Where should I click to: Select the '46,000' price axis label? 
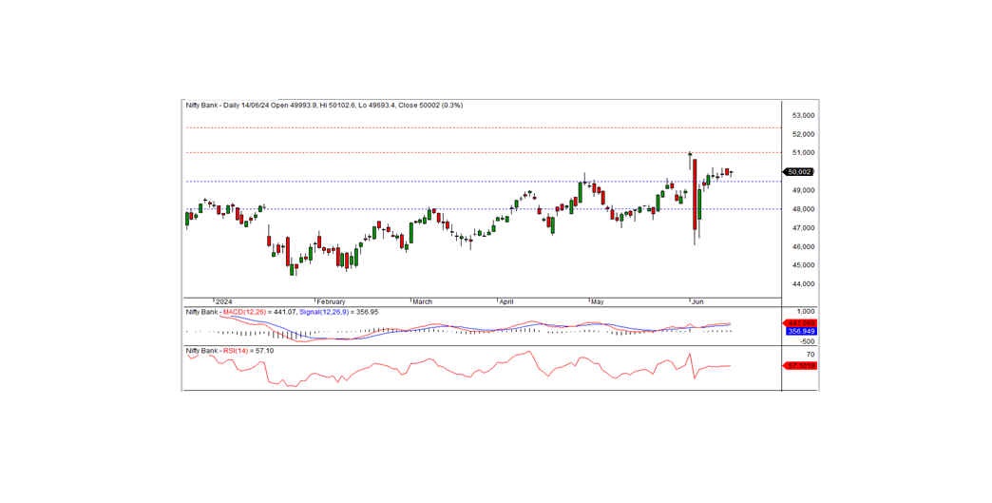803,247
